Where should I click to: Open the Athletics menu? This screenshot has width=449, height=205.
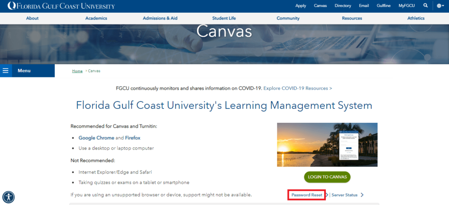click(x=416, y=18)
